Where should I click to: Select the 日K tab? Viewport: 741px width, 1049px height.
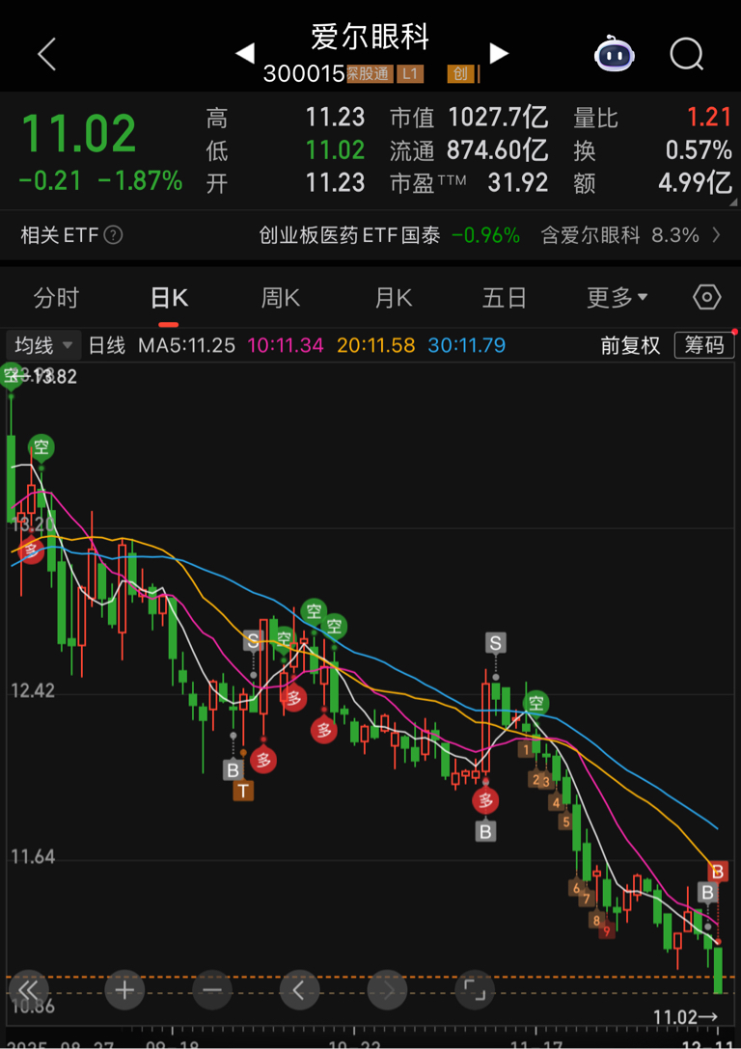pyautogui.click(x=169, y=298)
